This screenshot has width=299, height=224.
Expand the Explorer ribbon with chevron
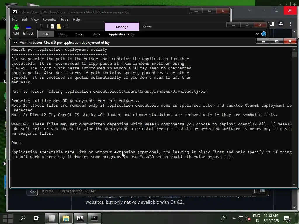(x=257, y=34)
